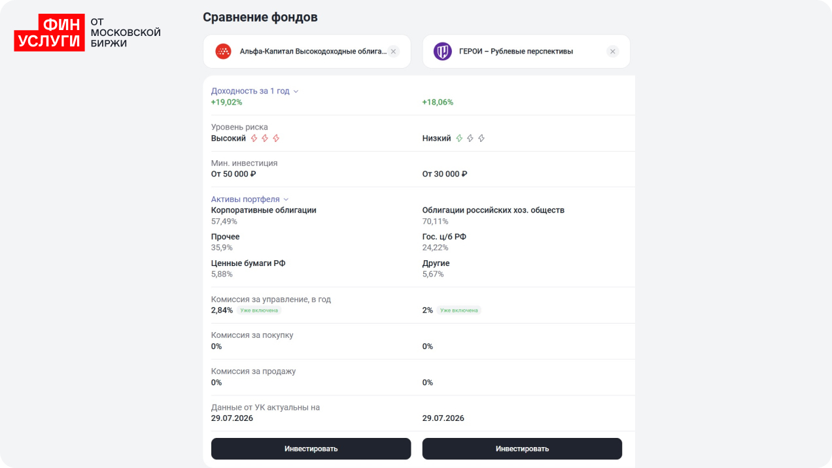Screen dimensions: 832x468
Task: Click the Альфа-Капитал red fund logo
Action: 224,51
